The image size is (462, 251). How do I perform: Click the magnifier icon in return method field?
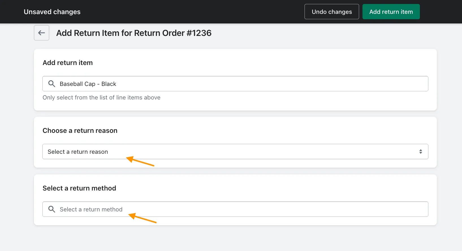(51, 209)
